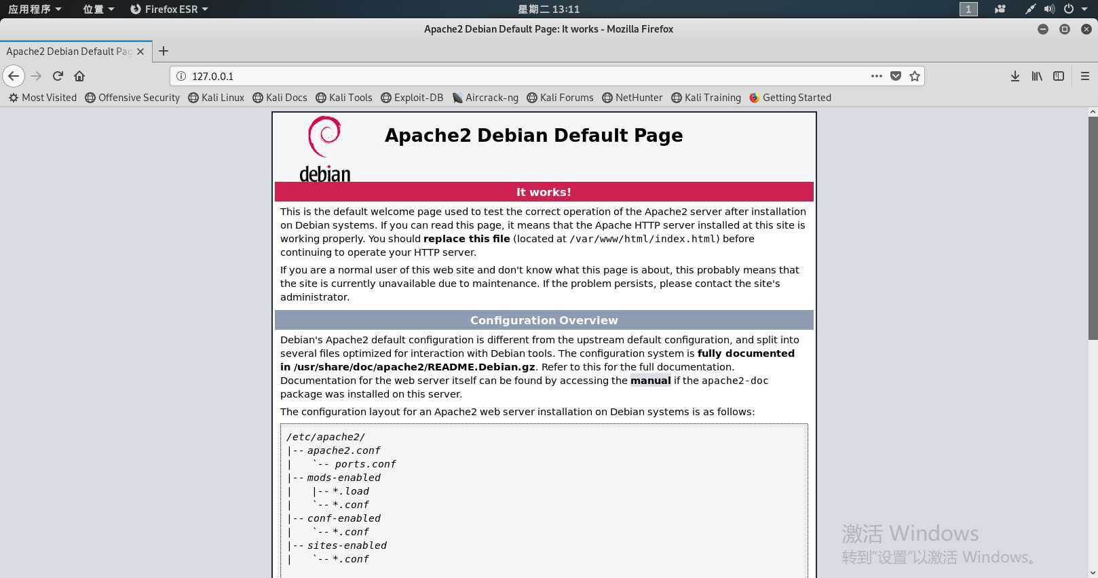Follow the manual link in Configuration Overview
The image size is (1098, 578).
(650, 381)
